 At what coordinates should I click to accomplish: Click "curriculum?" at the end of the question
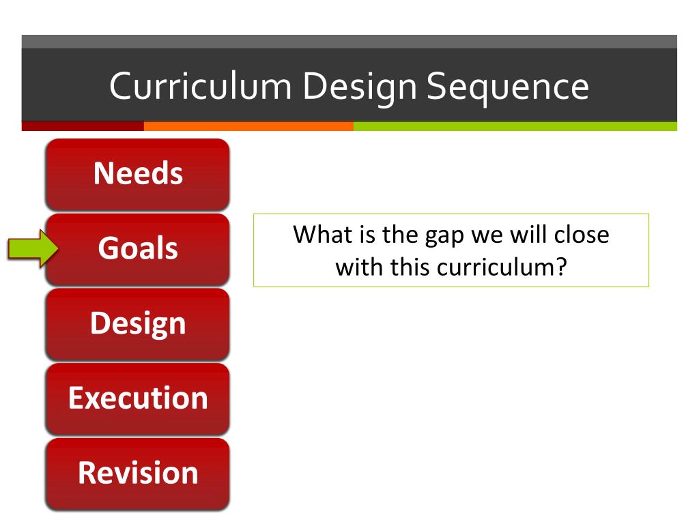tap(502, 267)
